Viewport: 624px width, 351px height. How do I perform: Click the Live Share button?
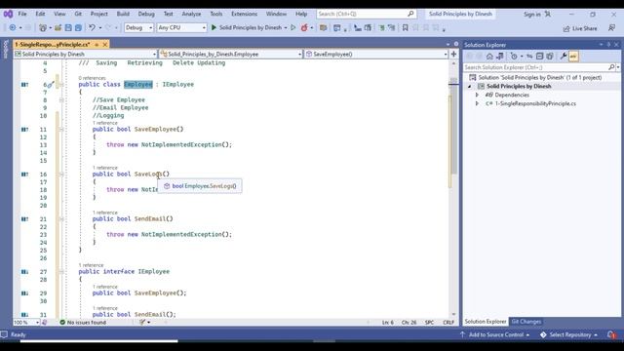[580, 28]
